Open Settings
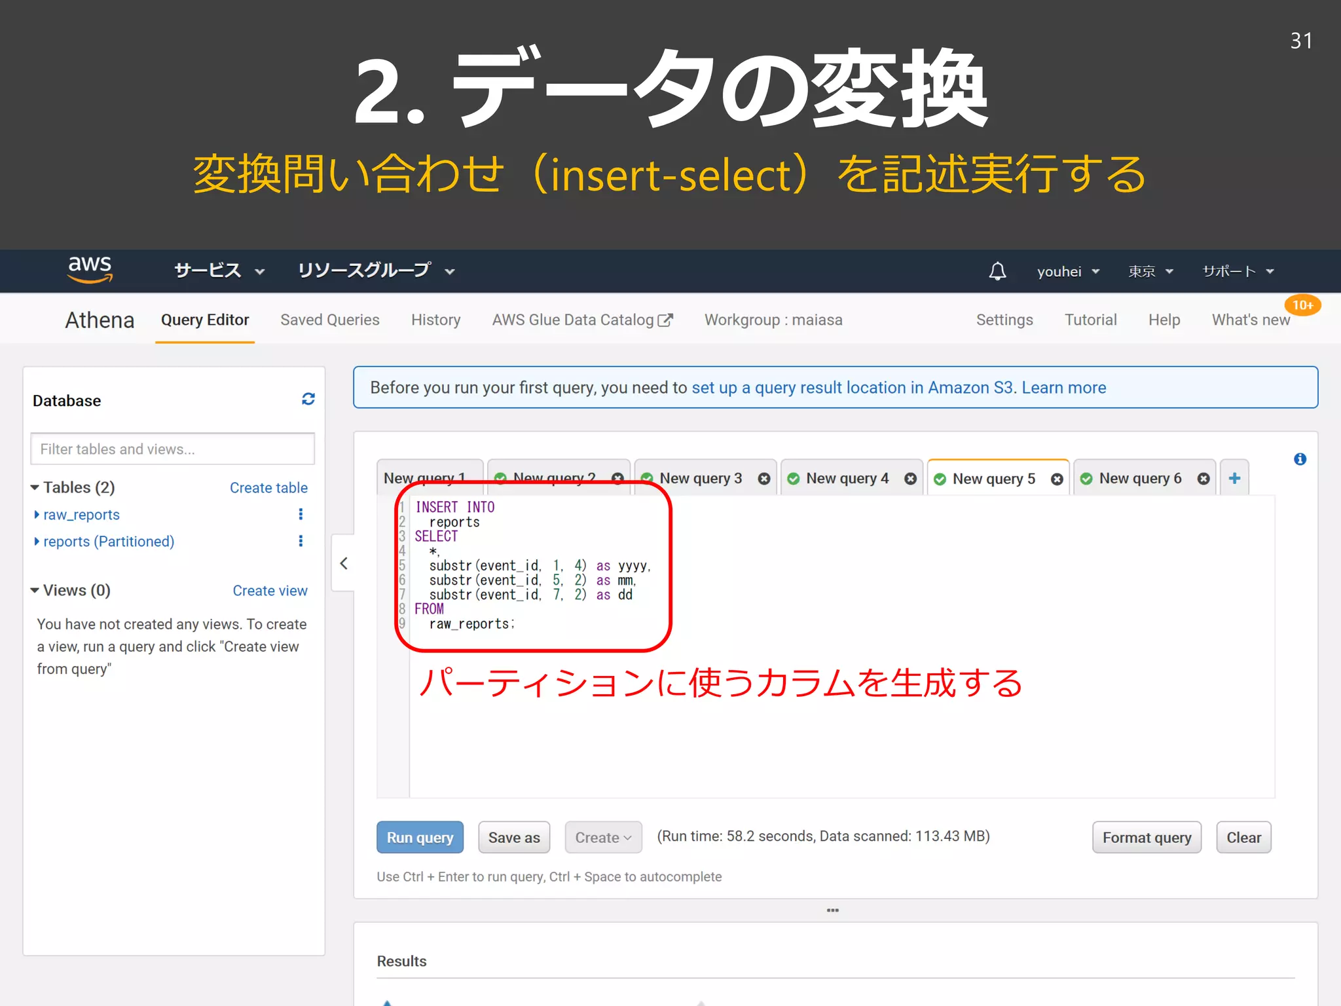Image resolution: width=1341 pixels, height=1006 pixels. point(1004,320)
